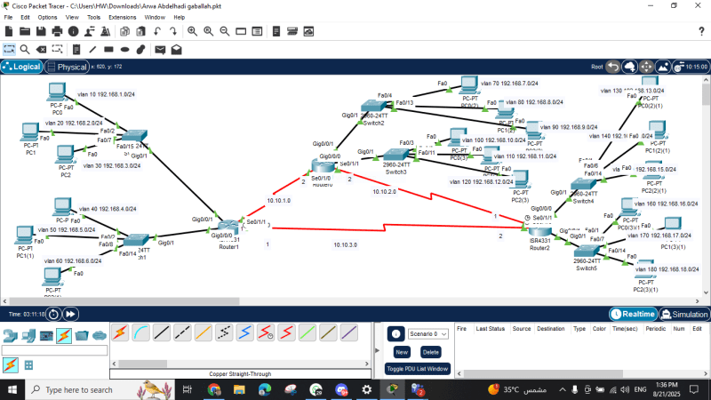Click the taskbar search box
Image resolution: width=711 pixels, height=400 pixels.
[99, 389]
